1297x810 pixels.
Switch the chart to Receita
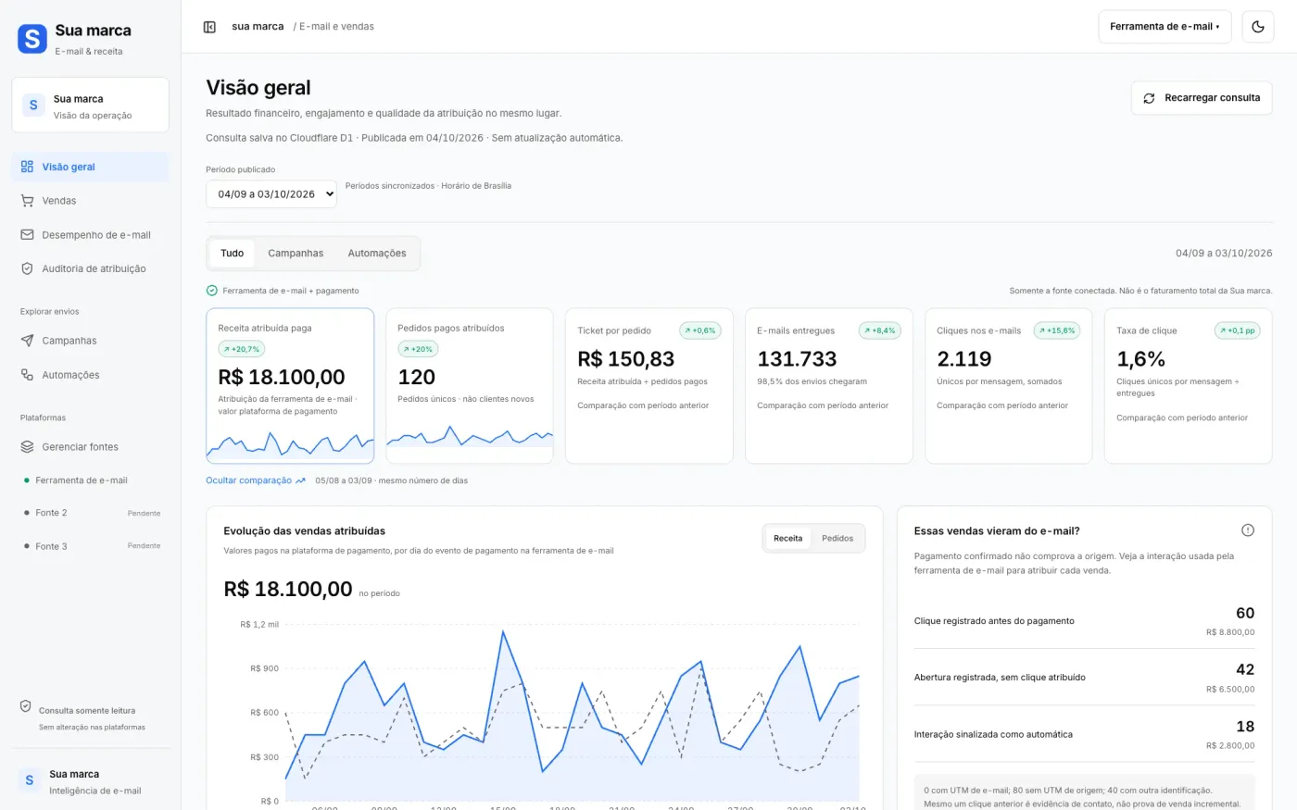coord(787,539)
